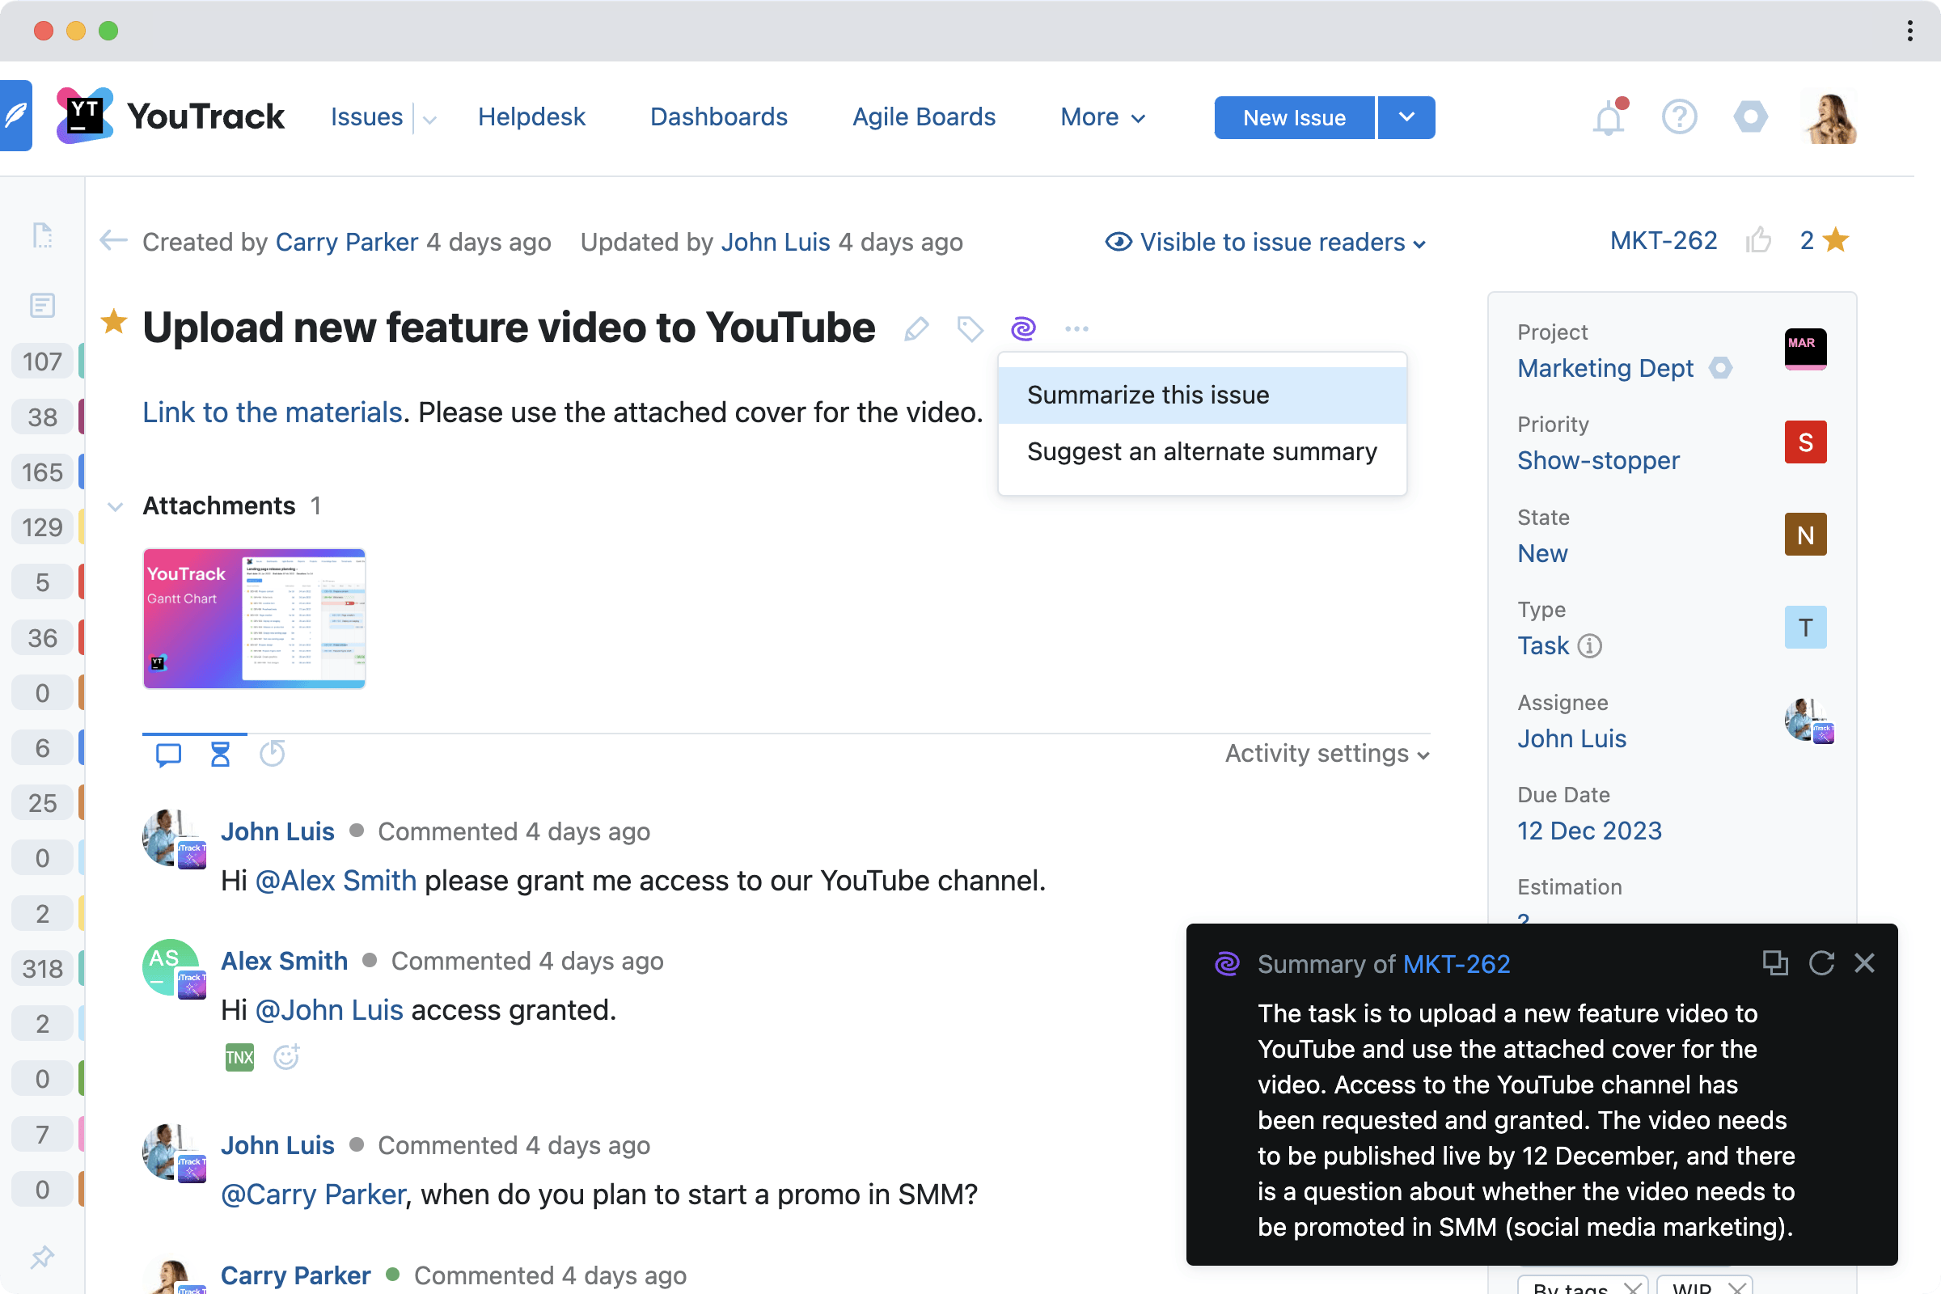Choose Summarize this issue from the menu
Screen dimensions: 1941x1294
(1148, 395)
